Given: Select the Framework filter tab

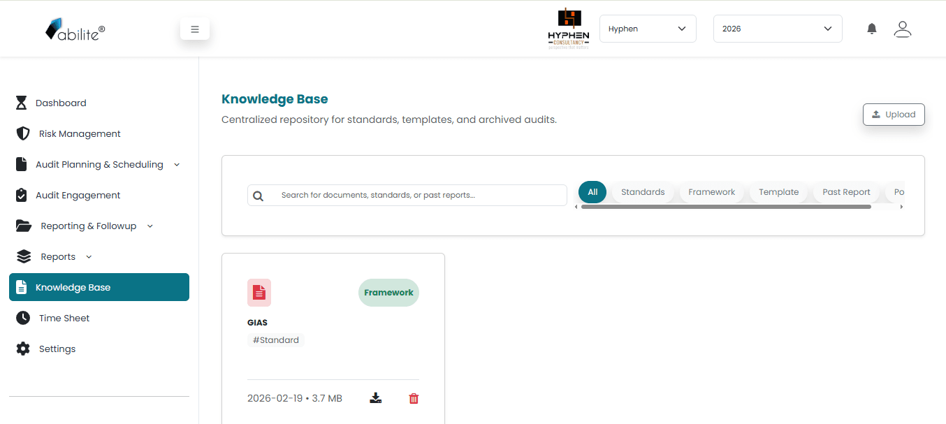Looking at the screenshot, I should (x=711, y=192).
